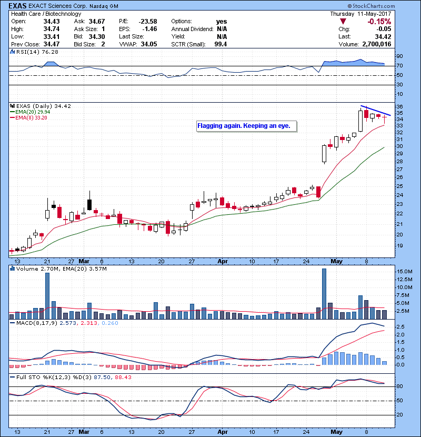Viewport: 421px width, 437px height.
Task: Click the -0.15% percent change value
Action: pos(379,22)
